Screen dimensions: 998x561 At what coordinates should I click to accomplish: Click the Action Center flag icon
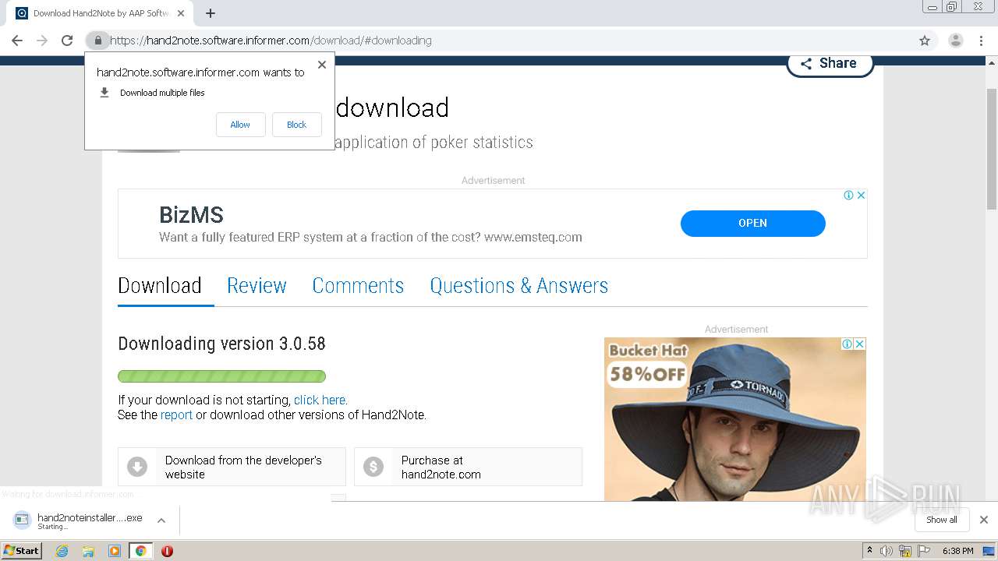click(x=924, y=551)
